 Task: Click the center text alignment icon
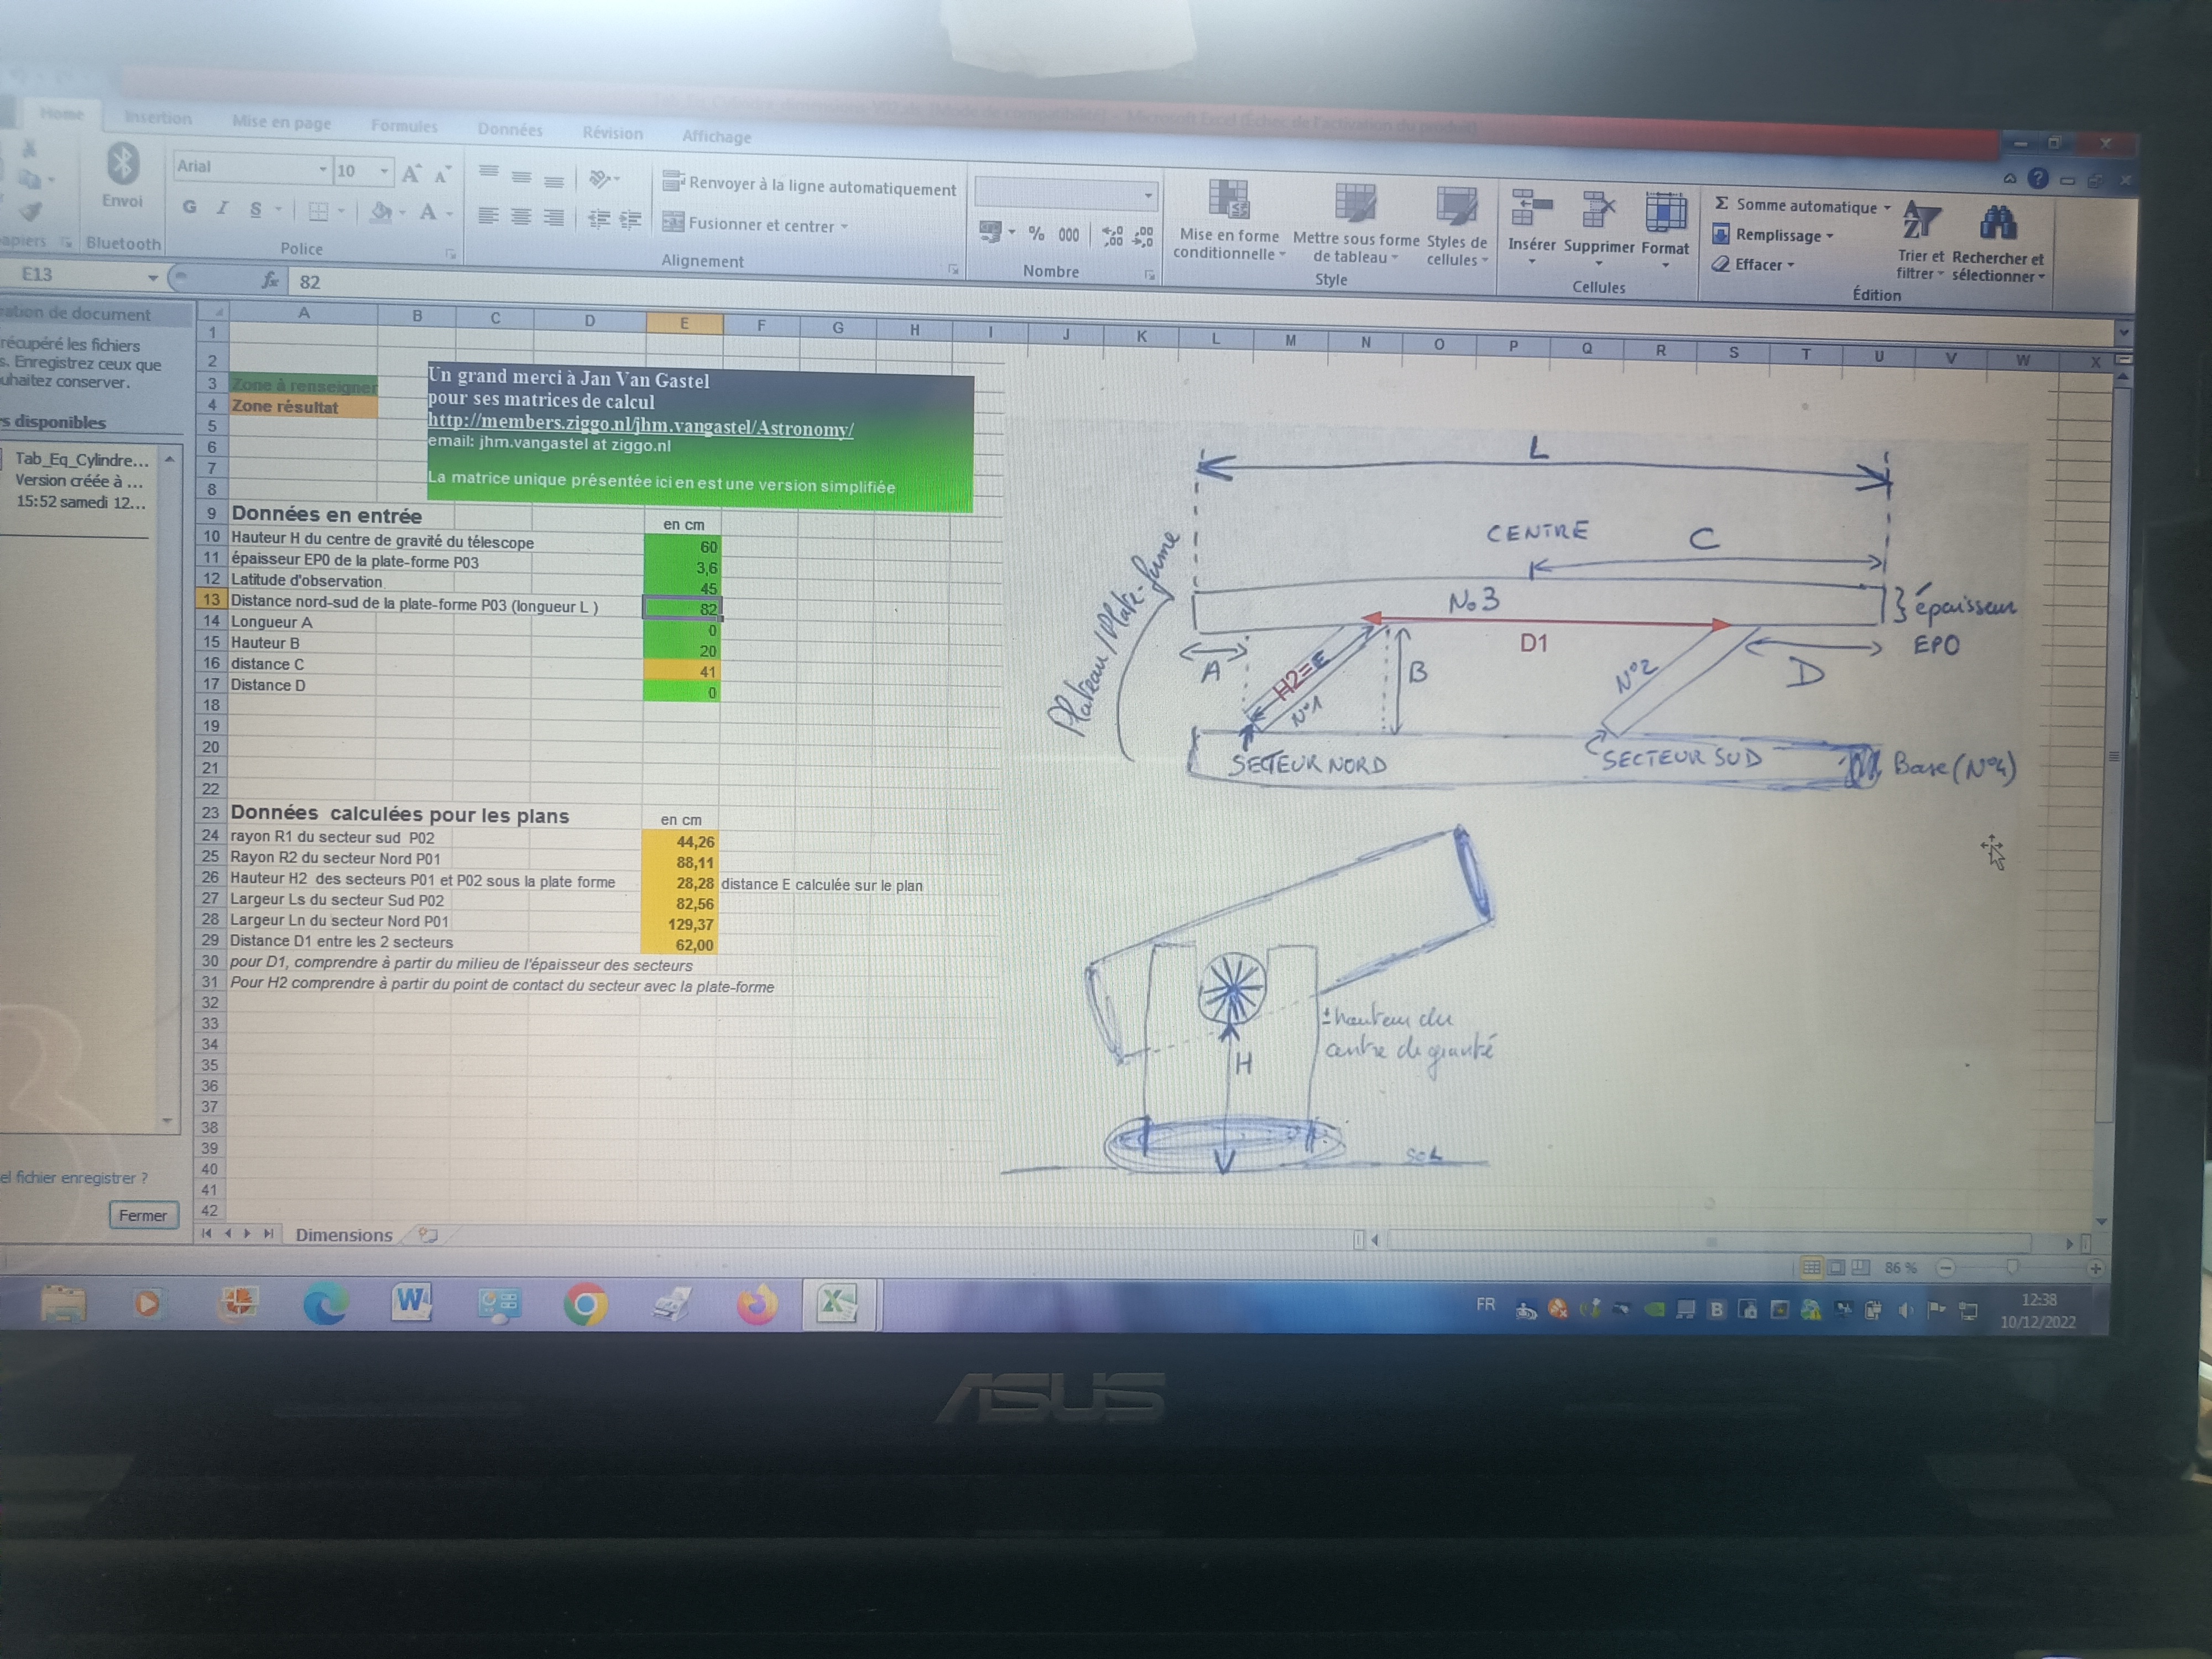click(521, 217)
